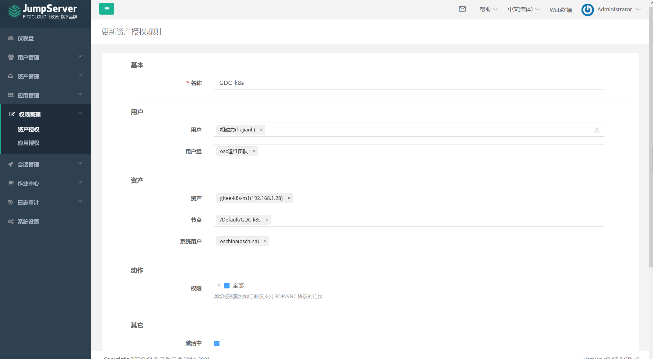
Task: Open the 帮助 dropdown menu
Action: pos(489,9)
